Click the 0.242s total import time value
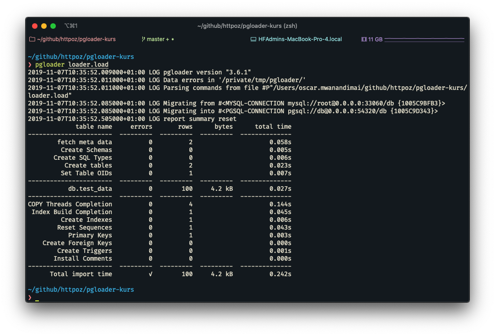495x336 pixels. point(280,274)
